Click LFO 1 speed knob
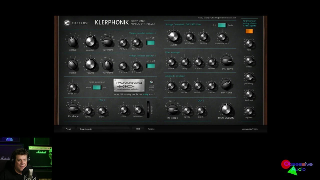Screen dimensions: 320x180 point(88,110)
